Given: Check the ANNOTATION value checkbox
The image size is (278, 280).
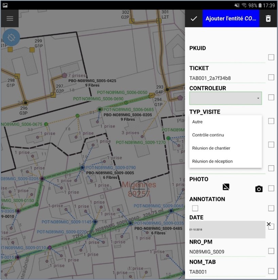Looking at the screenshot, I should pyautogui.click(x=195, y=208).
